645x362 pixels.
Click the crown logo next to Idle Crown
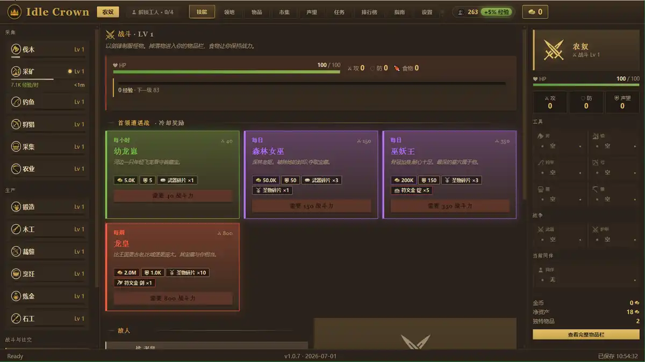pos(15,12)
